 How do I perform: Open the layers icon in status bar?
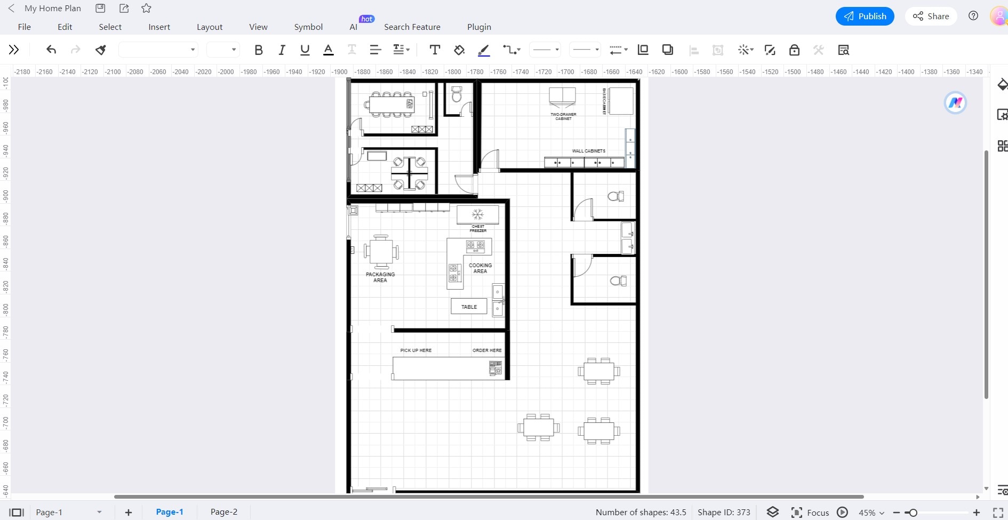click(773, 512)
